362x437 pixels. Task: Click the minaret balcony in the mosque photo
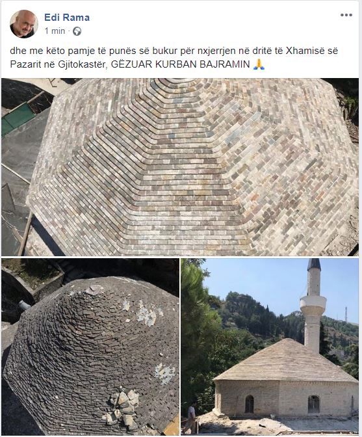point(313,302)
